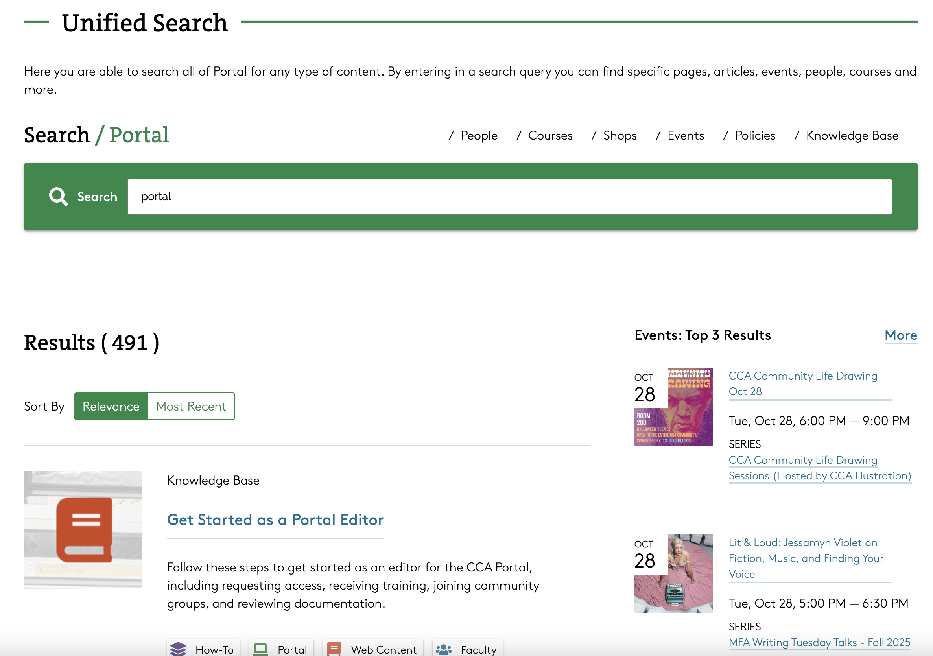Open the Knowledge Base filter
The width and height of the screenshot is (933, 656).
pyautogui.click(x=852, y=136)
